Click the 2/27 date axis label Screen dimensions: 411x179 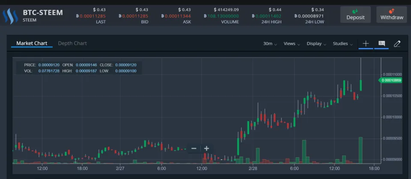[120, 168]
